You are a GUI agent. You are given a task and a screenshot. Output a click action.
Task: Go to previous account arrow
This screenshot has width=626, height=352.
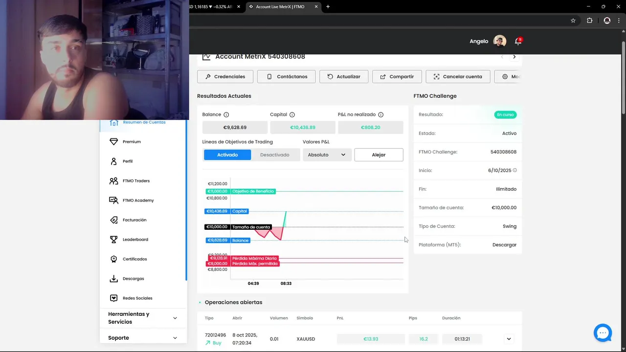point(502,57)
